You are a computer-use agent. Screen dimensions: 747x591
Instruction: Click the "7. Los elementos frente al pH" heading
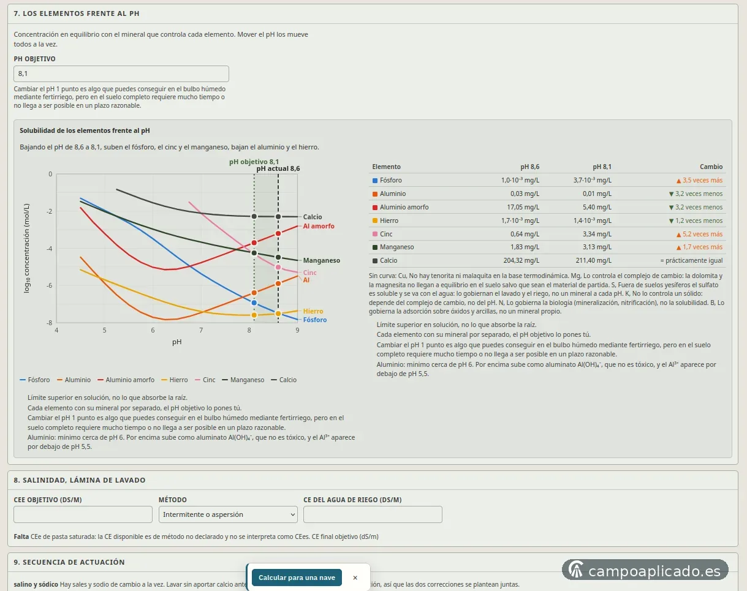coord(77,13)
